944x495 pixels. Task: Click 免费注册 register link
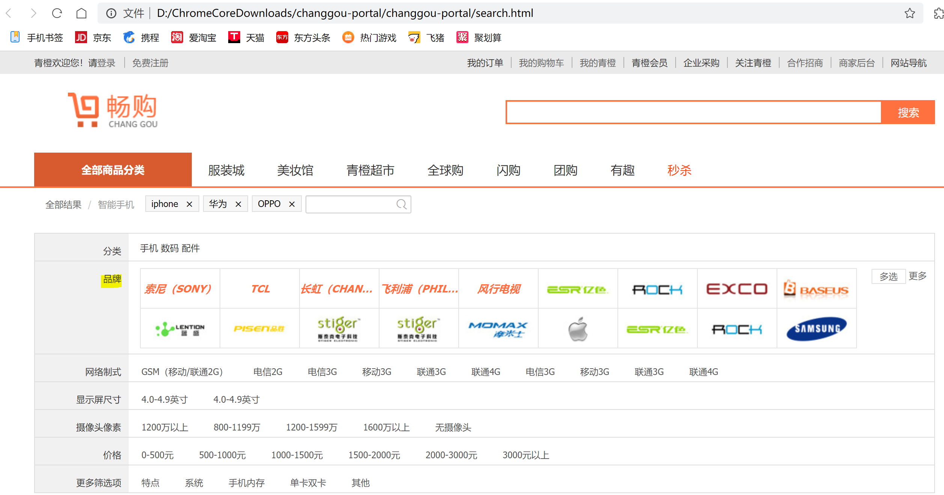[150, 63]
